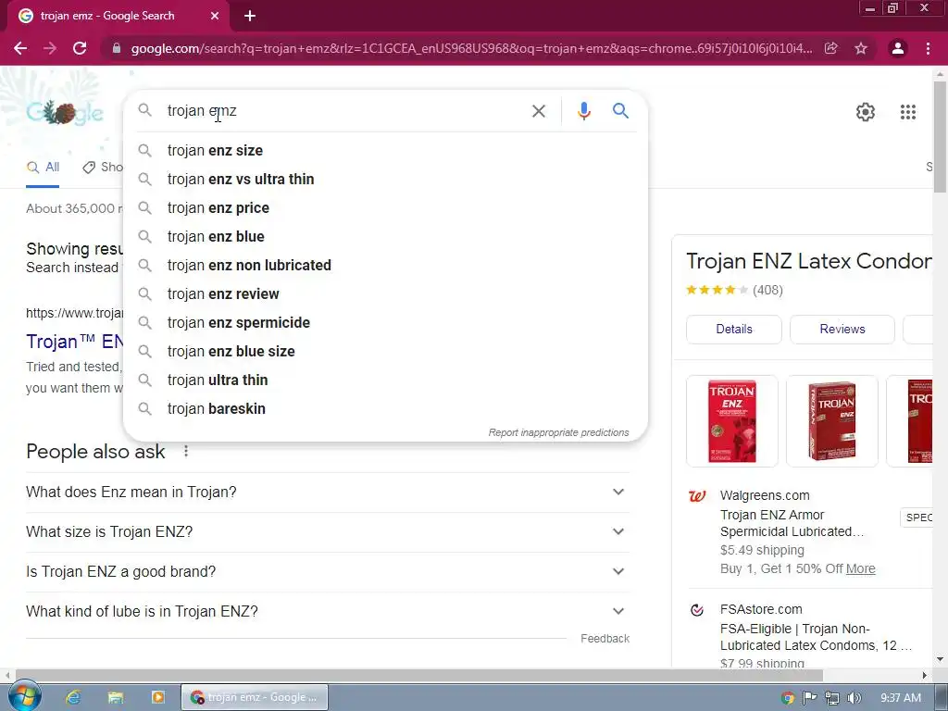Click the network tray icon
The width and height of the screenshot is (948, 711).
[x=832, y=698]
